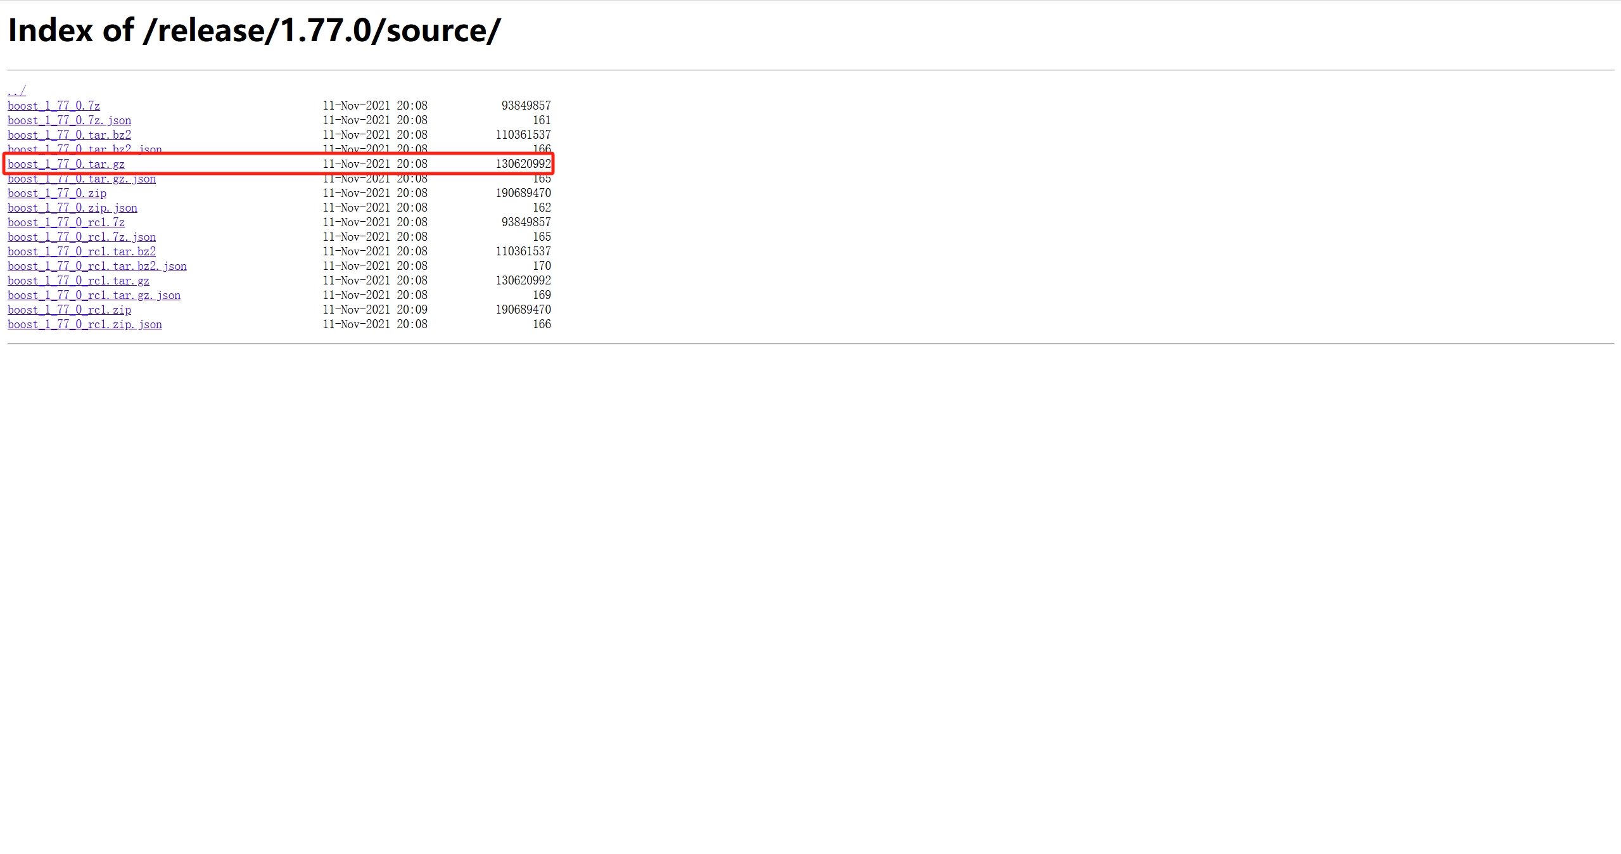Open boost_1_77_0_rc1.zip.json link

[85, 324]
